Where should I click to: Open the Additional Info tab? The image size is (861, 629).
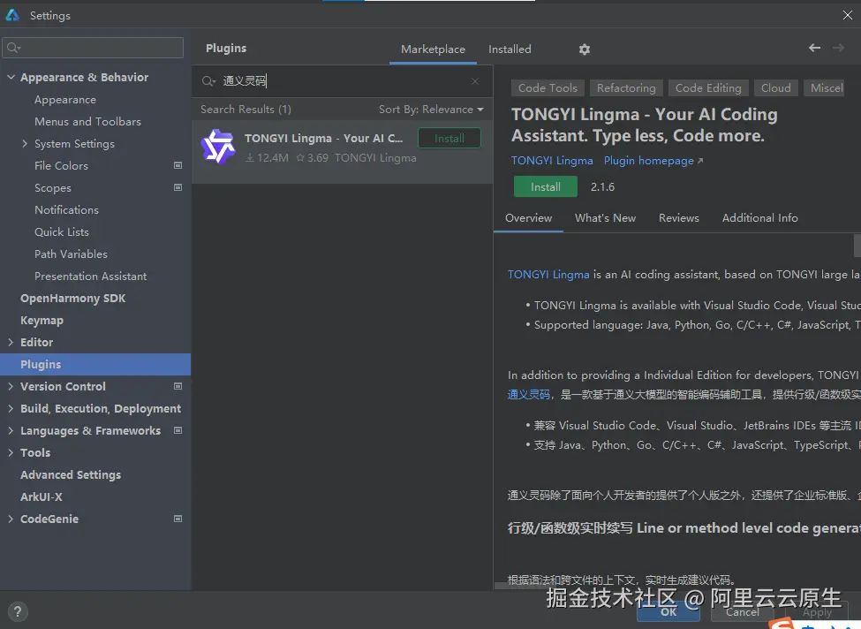(x=760, y=218)
